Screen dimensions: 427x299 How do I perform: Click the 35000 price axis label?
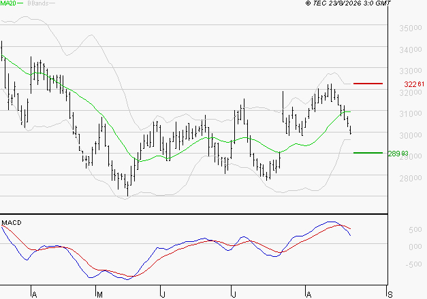coord(411,28)
